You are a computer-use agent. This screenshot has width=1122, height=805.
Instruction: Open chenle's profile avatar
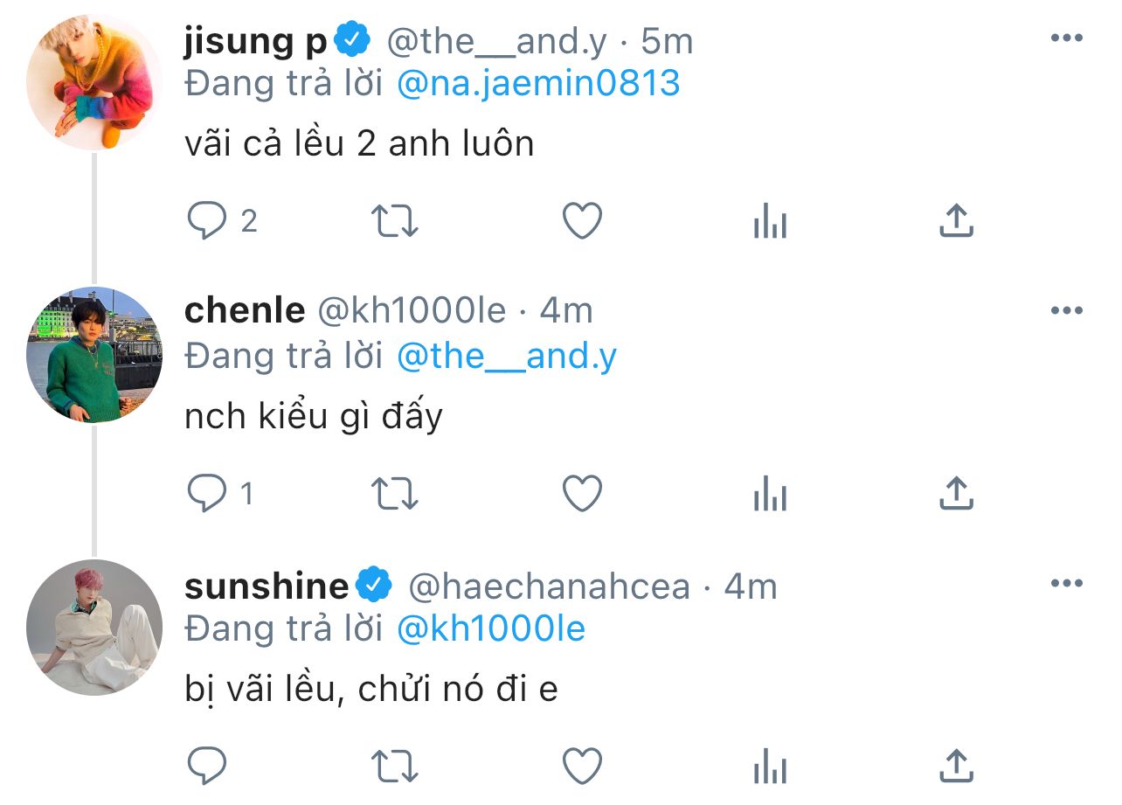click(94, 355)
